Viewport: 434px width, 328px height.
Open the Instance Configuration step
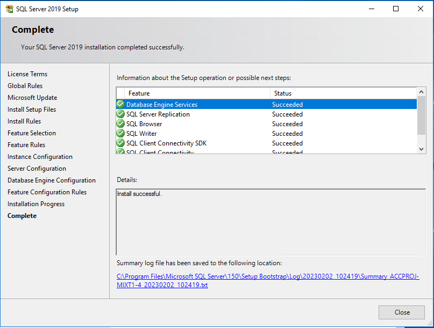[40, 156]
